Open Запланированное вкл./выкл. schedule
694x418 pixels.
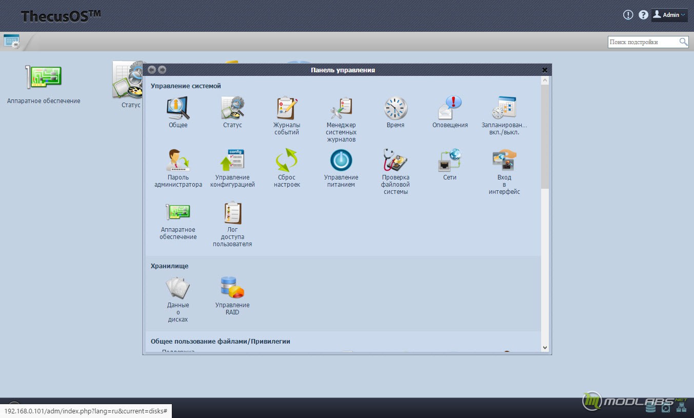(504, 108)
